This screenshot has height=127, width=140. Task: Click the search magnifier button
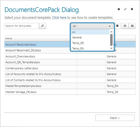pos(42,26)
